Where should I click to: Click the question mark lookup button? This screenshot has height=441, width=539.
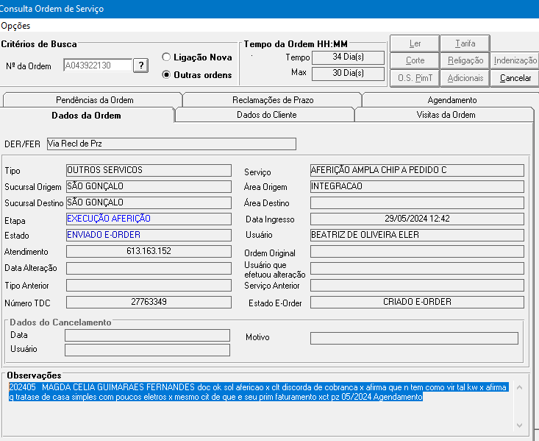click(x=141, y=65)
